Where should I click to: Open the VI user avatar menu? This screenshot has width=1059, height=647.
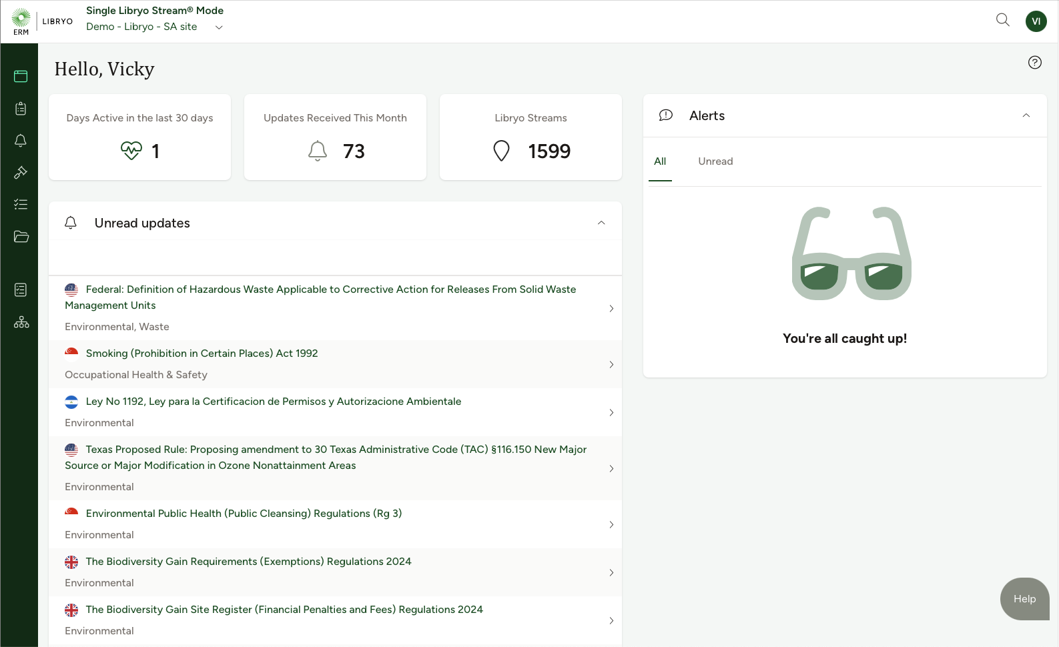[x=1036, y=21]
